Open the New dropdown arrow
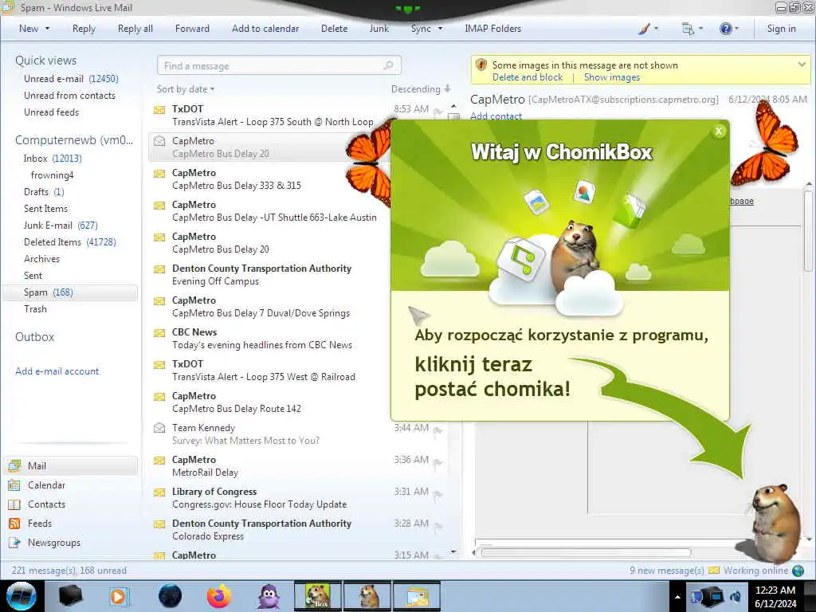Viewport: 816px width, 612px height. [x=47, y=29]
